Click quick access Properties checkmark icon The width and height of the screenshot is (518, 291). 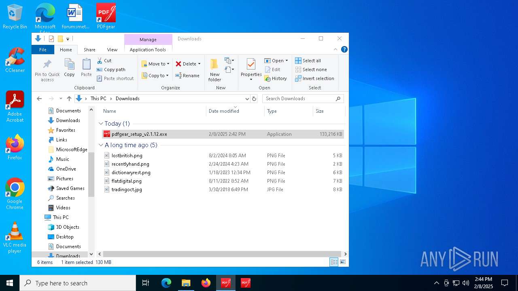(x=51, y=39)
